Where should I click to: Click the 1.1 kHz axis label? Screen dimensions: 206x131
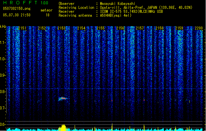[3, 43]
